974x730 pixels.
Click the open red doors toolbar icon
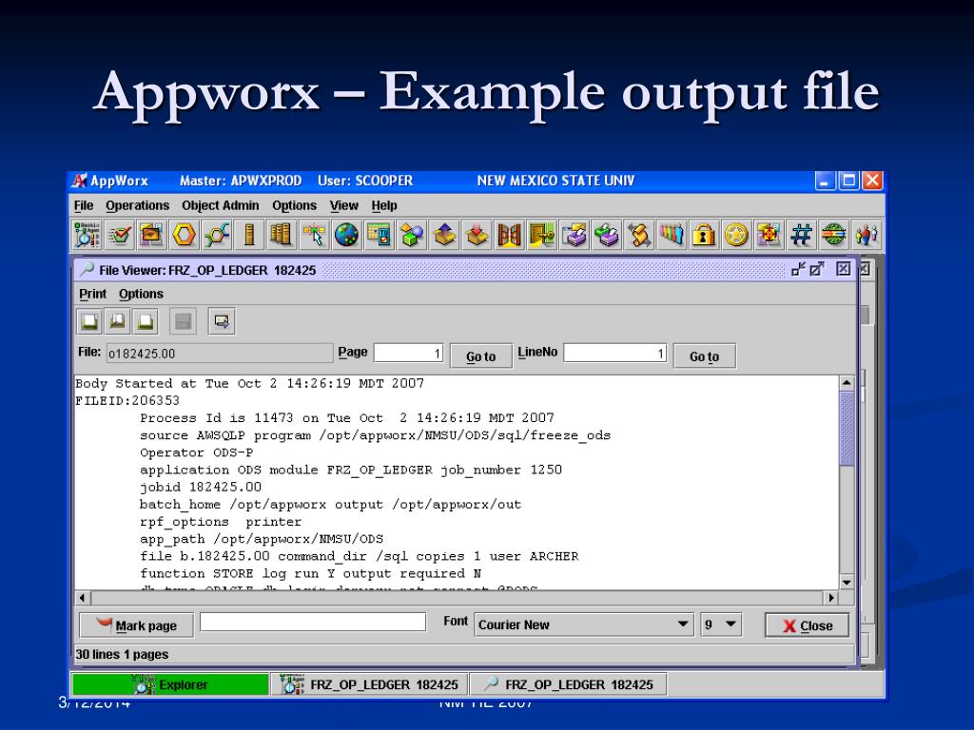pos(509,236)
